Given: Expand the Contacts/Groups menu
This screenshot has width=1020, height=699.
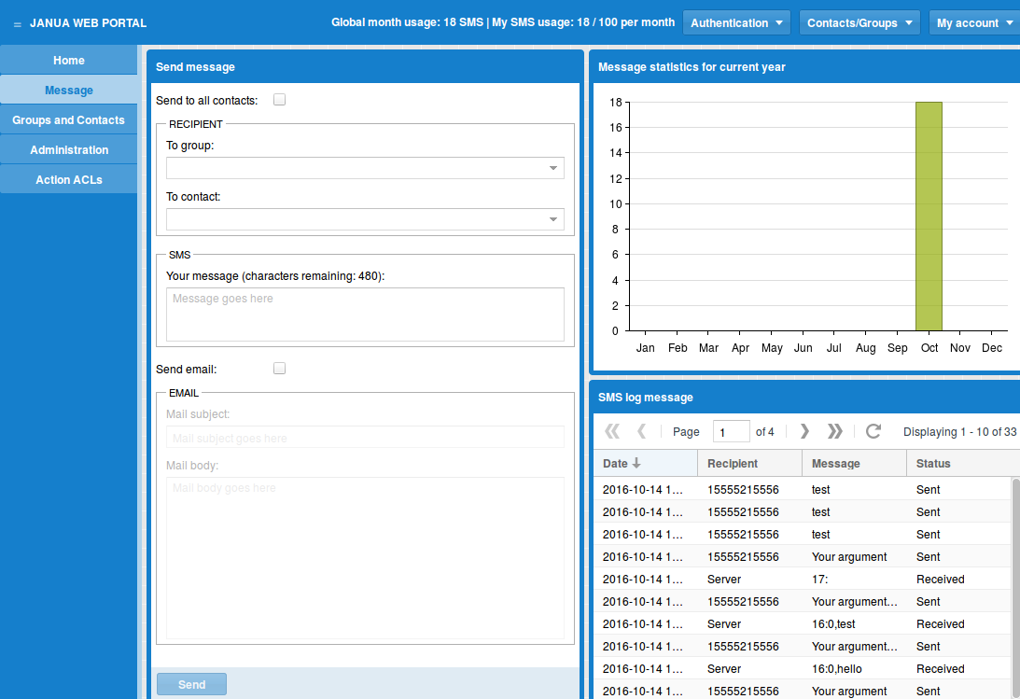Looking at the screenshot, I should point(859,22).
